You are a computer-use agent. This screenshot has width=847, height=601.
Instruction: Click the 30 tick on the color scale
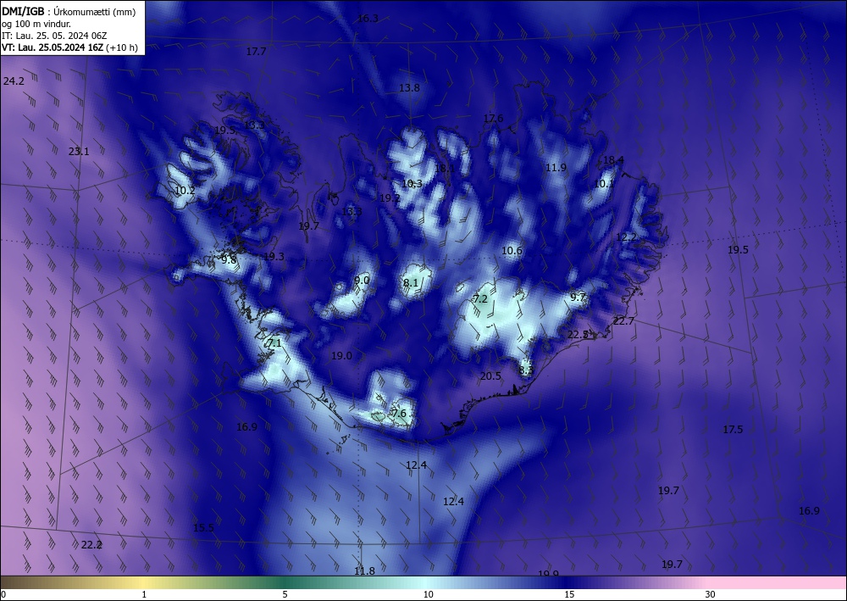tap(711, 595)
